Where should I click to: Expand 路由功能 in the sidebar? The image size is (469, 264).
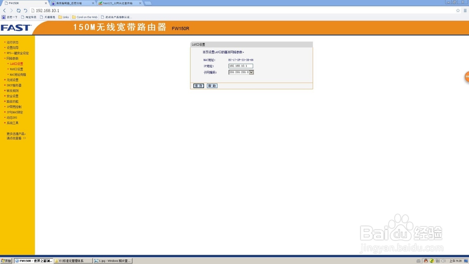[x=13, y=101]
